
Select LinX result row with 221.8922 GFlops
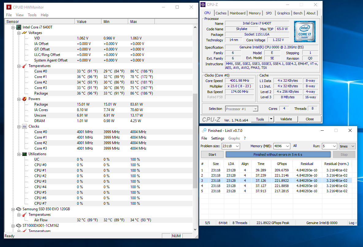276,181
